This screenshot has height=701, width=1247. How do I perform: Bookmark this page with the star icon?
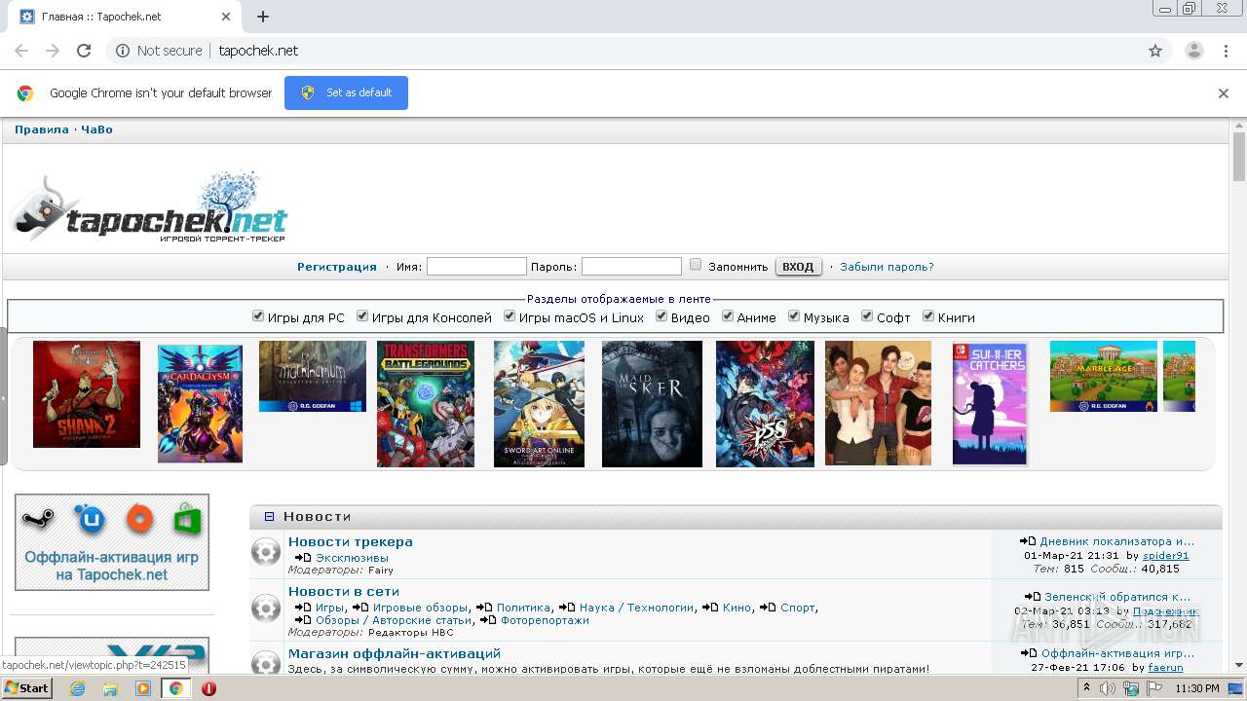click(x=1155, y=51)
